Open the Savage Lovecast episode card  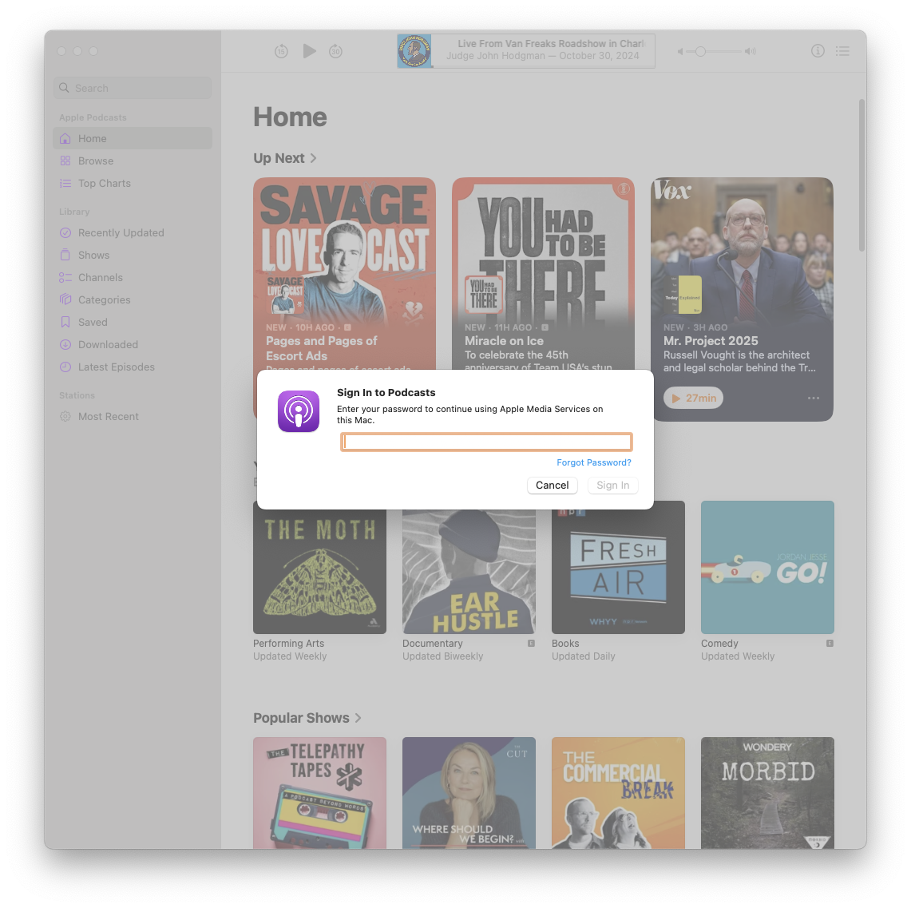[x=345, y=273]
